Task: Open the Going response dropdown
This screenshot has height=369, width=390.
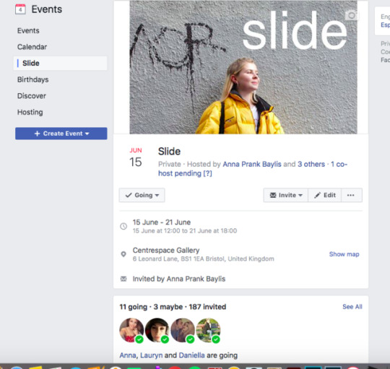Action: point(142,195)
